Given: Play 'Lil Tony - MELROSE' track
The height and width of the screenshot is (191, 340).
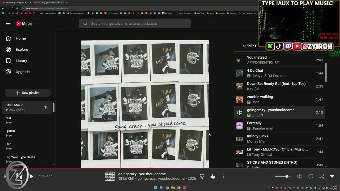Looking at the screenshot, I should point(279,152).
